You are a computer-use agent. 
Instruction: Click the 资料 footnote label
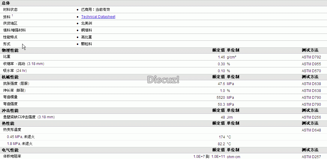coord(8,17)
